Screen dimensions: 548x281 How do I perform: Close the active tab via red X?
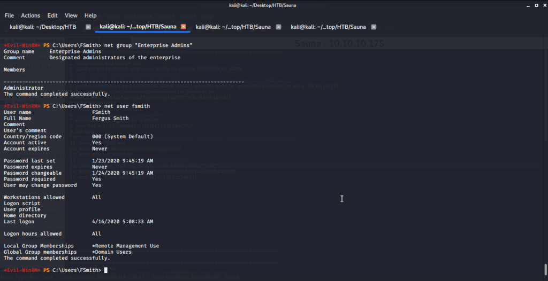pos(183,27)
